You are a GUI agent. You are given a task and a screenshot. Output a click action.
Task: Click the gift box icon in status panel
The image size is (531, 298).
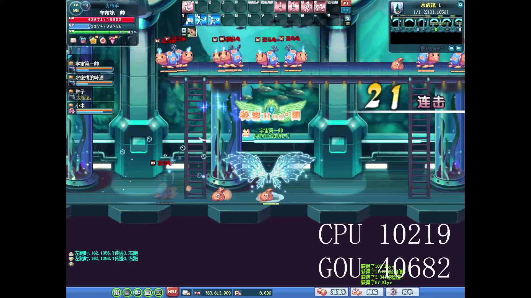pyautogui.click(x=83, y=41)
